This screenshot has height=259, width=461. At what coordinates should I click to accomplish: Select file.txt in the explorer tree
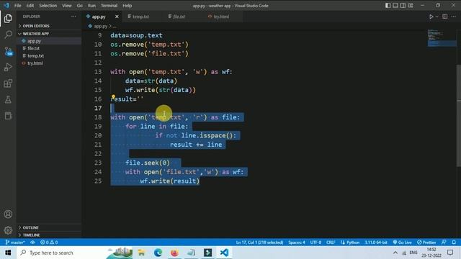[49, 48]
